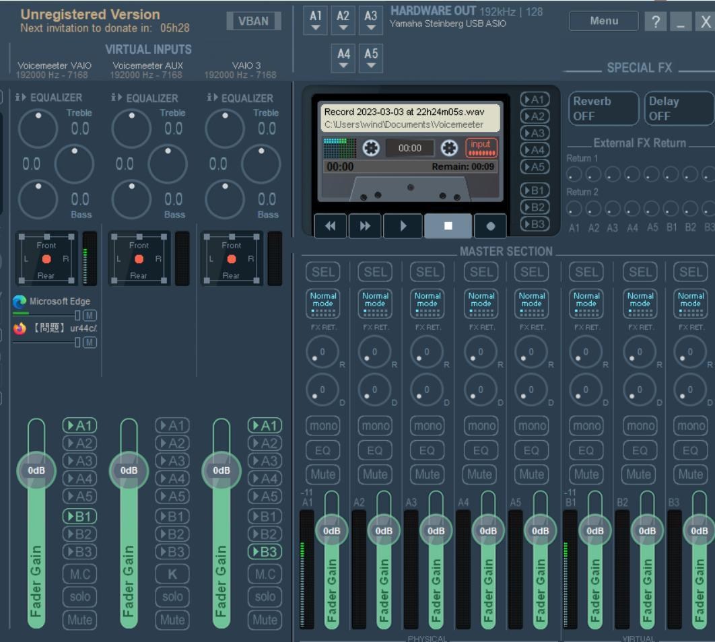Toggle K karaoke on Voicemeeter AUX strip

tap(172, 573)
